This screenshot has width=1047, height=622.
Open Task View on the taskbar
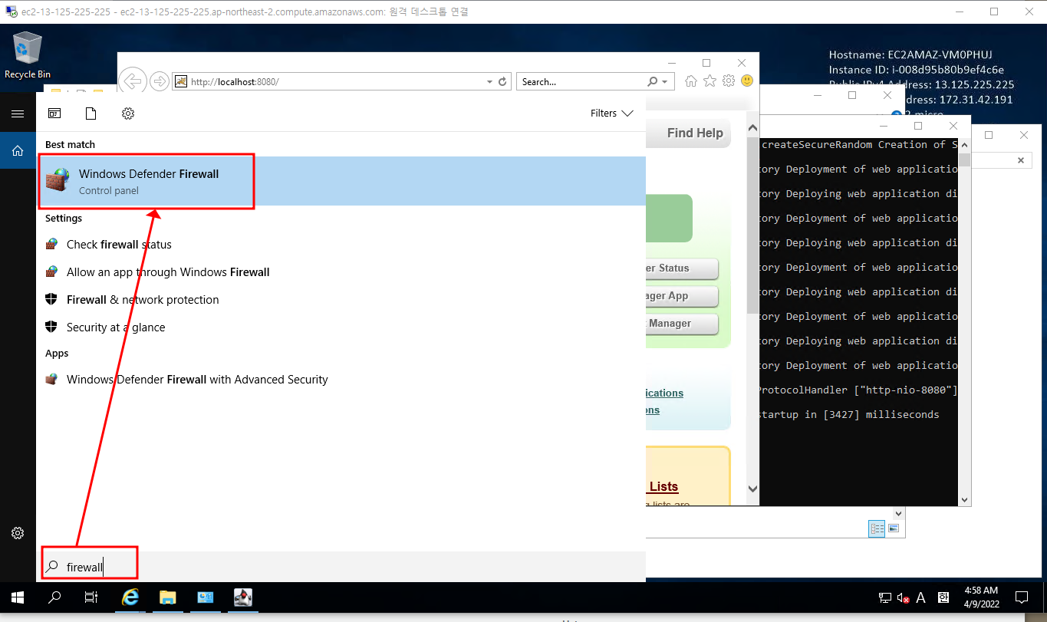[x=91, y=597]
